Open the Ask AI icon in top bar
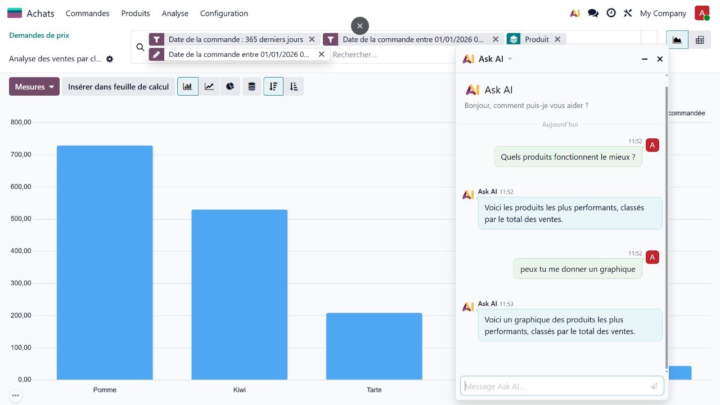The image size is (720, 405). 575,13
